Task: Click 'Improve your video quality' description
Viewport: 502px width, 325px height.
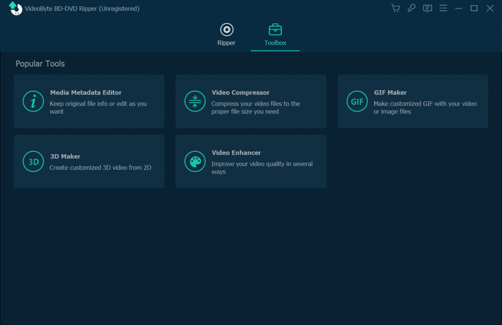Action: 262,167
